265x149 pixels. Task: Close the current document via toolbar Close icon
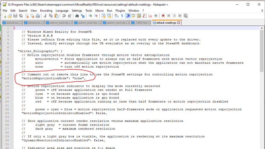coord(26,16)
